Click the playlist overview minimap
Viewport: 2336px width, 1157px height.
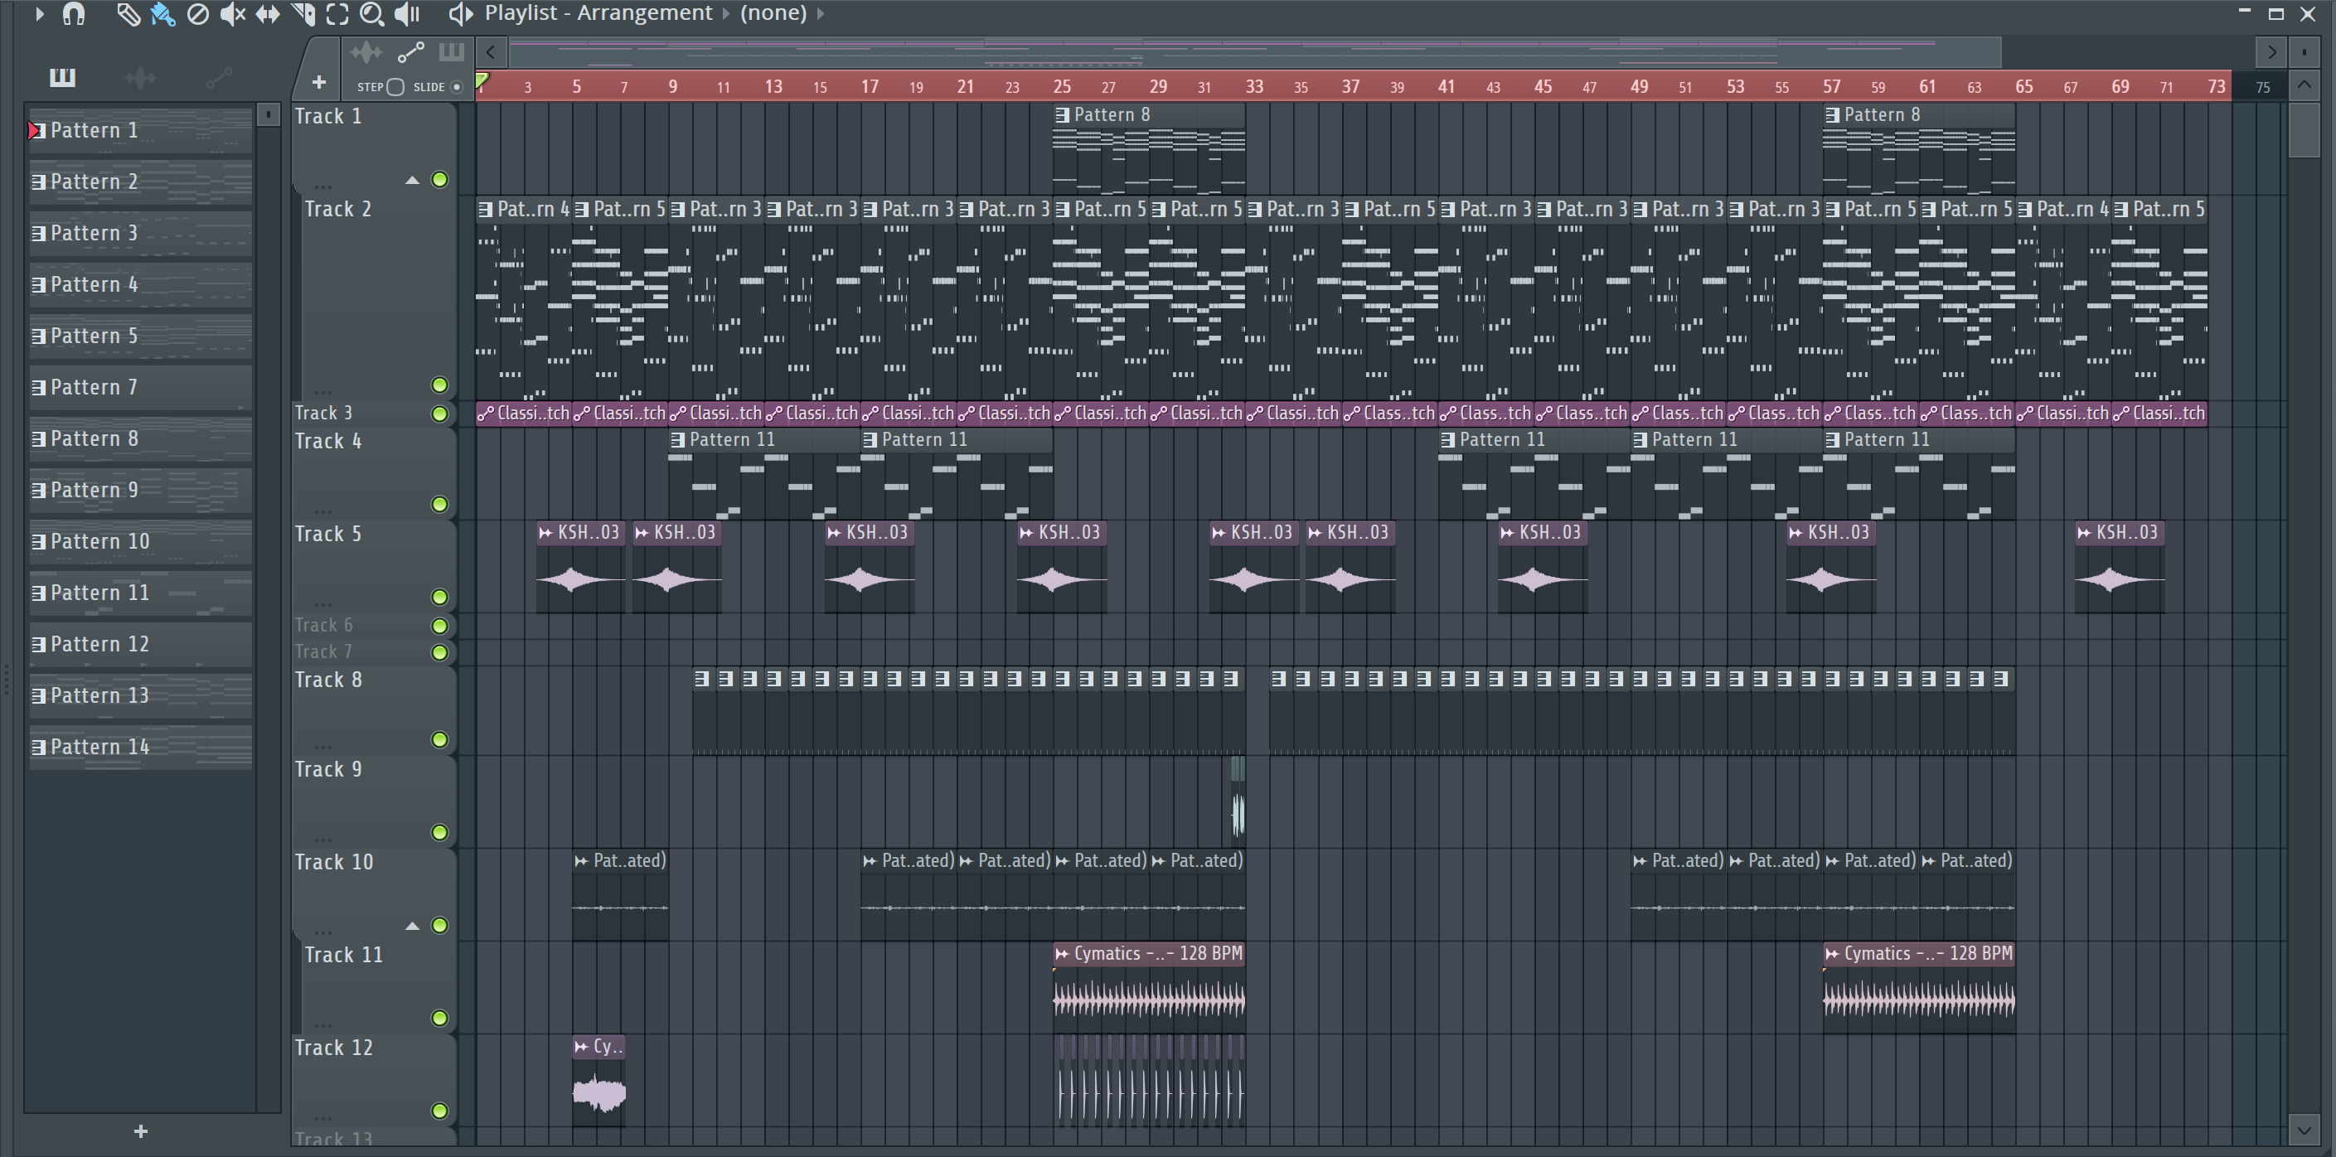1255,52
